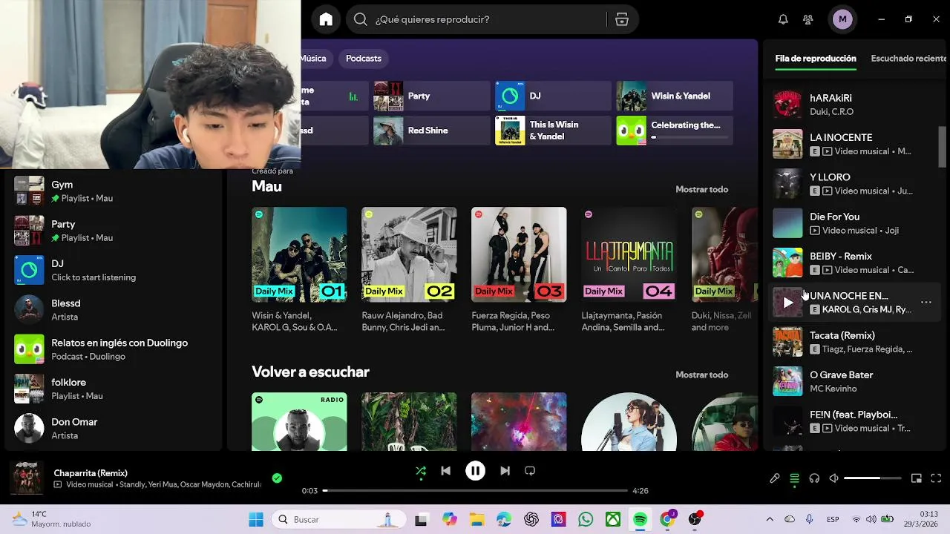Screen dimensions: 950x534
Task: Go to Spotify Home with house icon
Action: pyautogui.click(x=326, y=19)
